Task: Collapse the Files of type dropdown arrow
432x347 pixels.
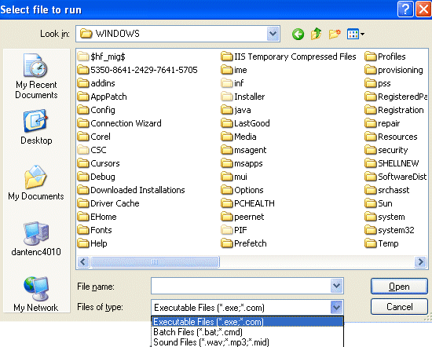Action: pyautogui.click(x=336, y=307)
